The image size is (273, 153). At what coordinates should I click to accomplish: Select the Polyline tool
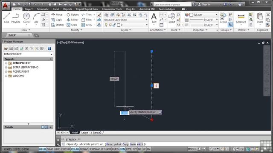16,18
